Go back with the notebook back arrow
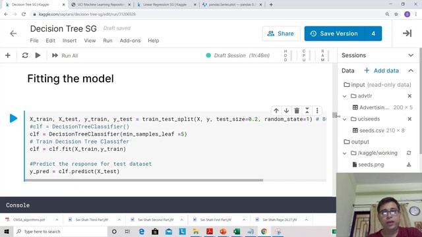Screen dimensions: 422x237 (x=13, y=34)
